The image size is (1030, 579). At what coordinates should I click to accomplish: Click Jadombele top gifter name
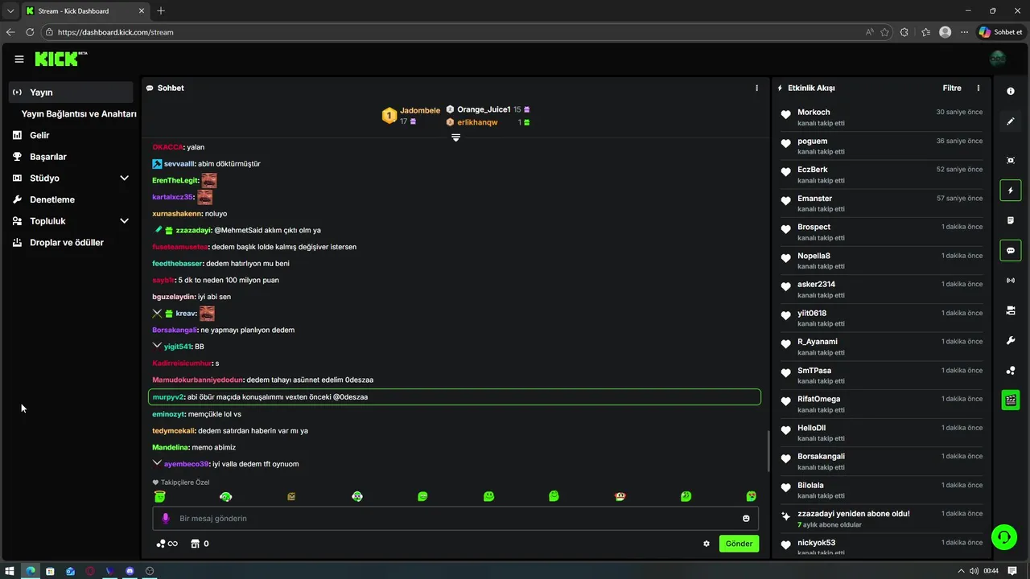point(420,110)
